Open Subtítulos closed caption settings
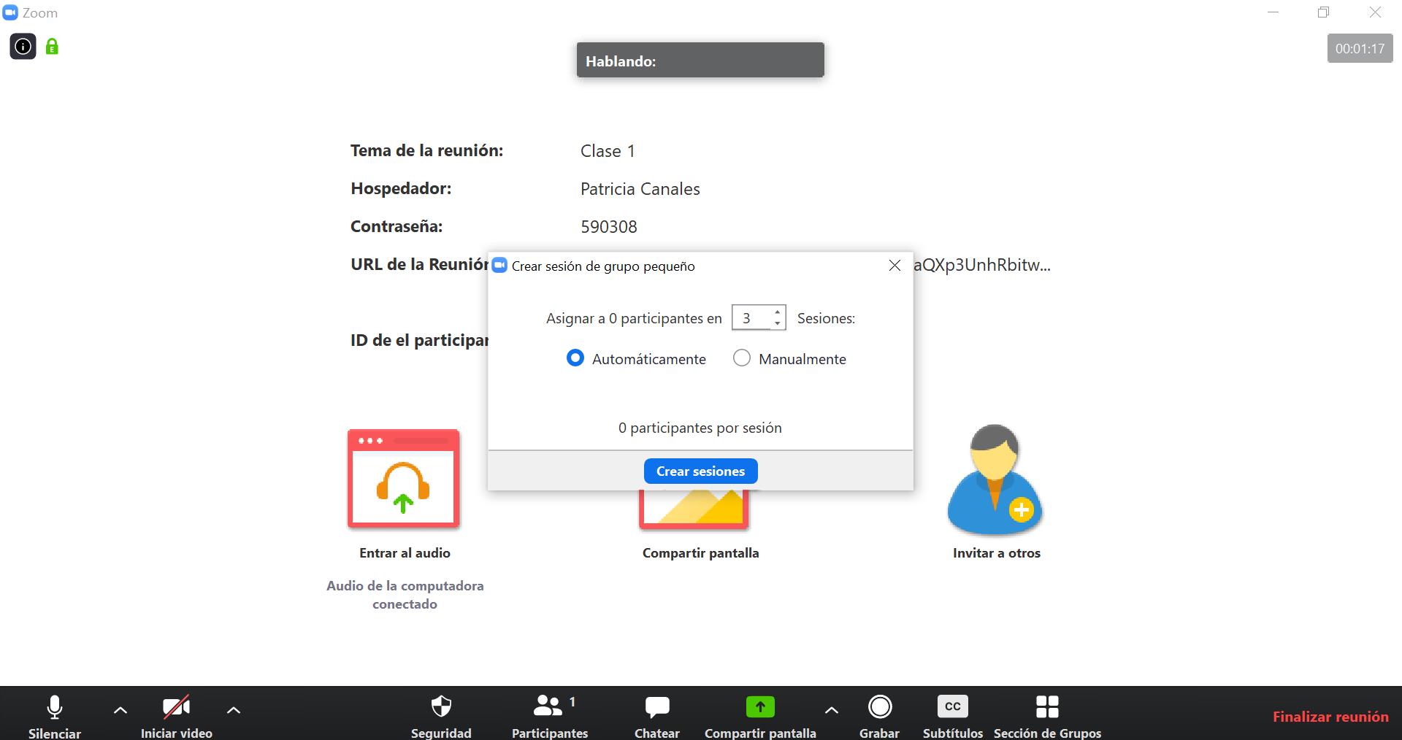The image size is (1402, 740). coord(953,717)
